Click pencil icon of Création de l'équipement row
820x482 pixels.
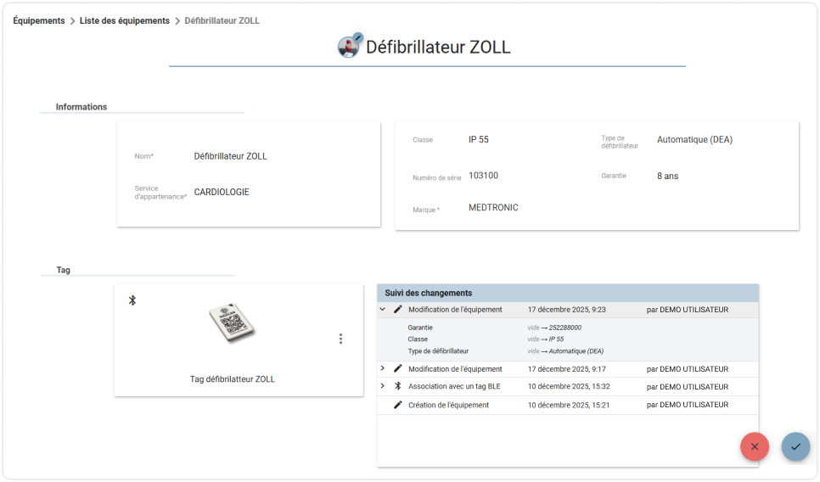398,405
